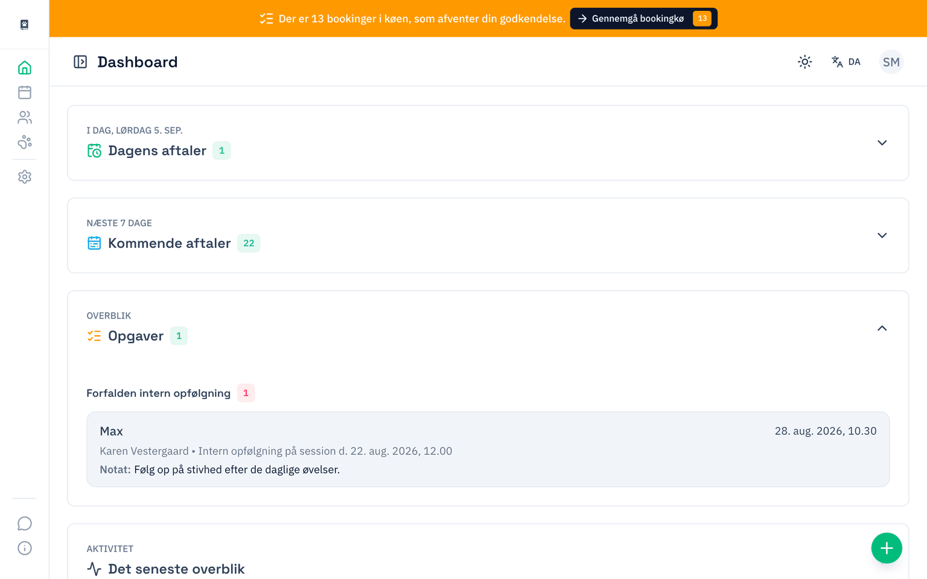This screenshot has width=927, height=579.
Task: Click the Forfalden intern opfølgning label
Action: click(x=158, y=393)
